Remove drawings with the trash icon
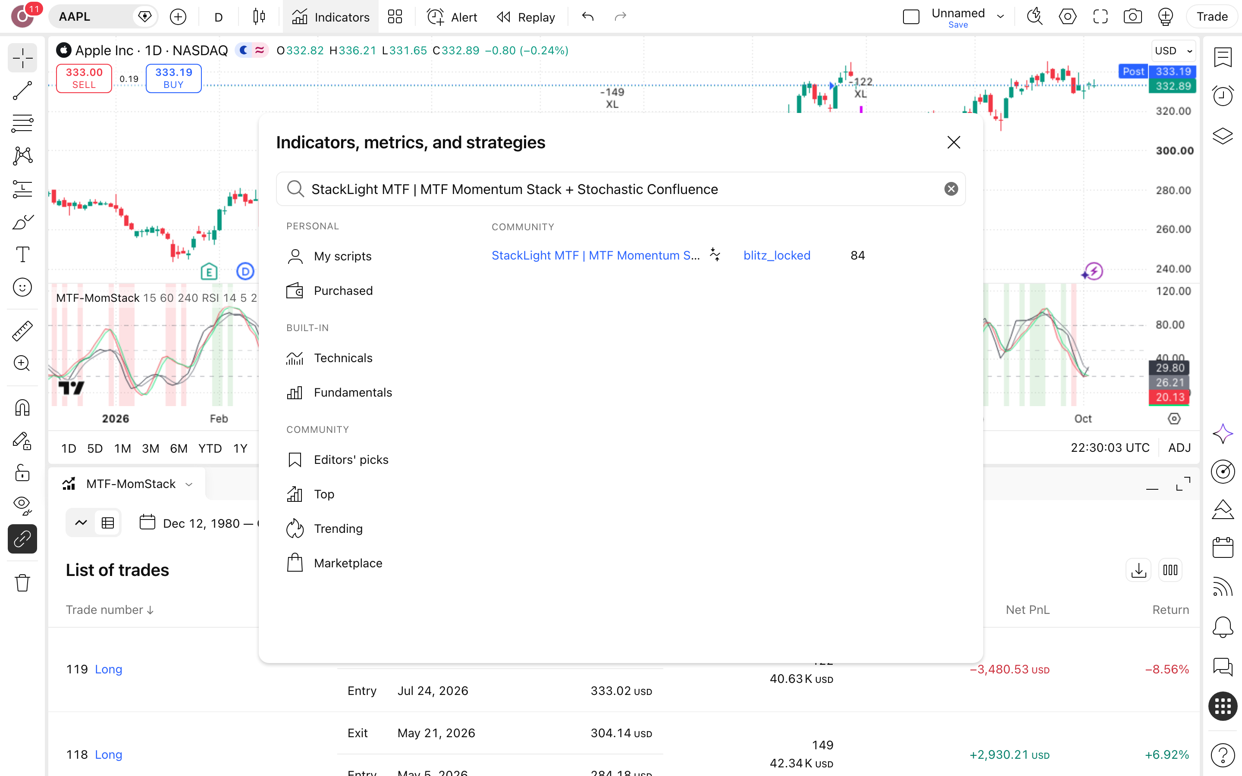 click(x=22, y=583)
